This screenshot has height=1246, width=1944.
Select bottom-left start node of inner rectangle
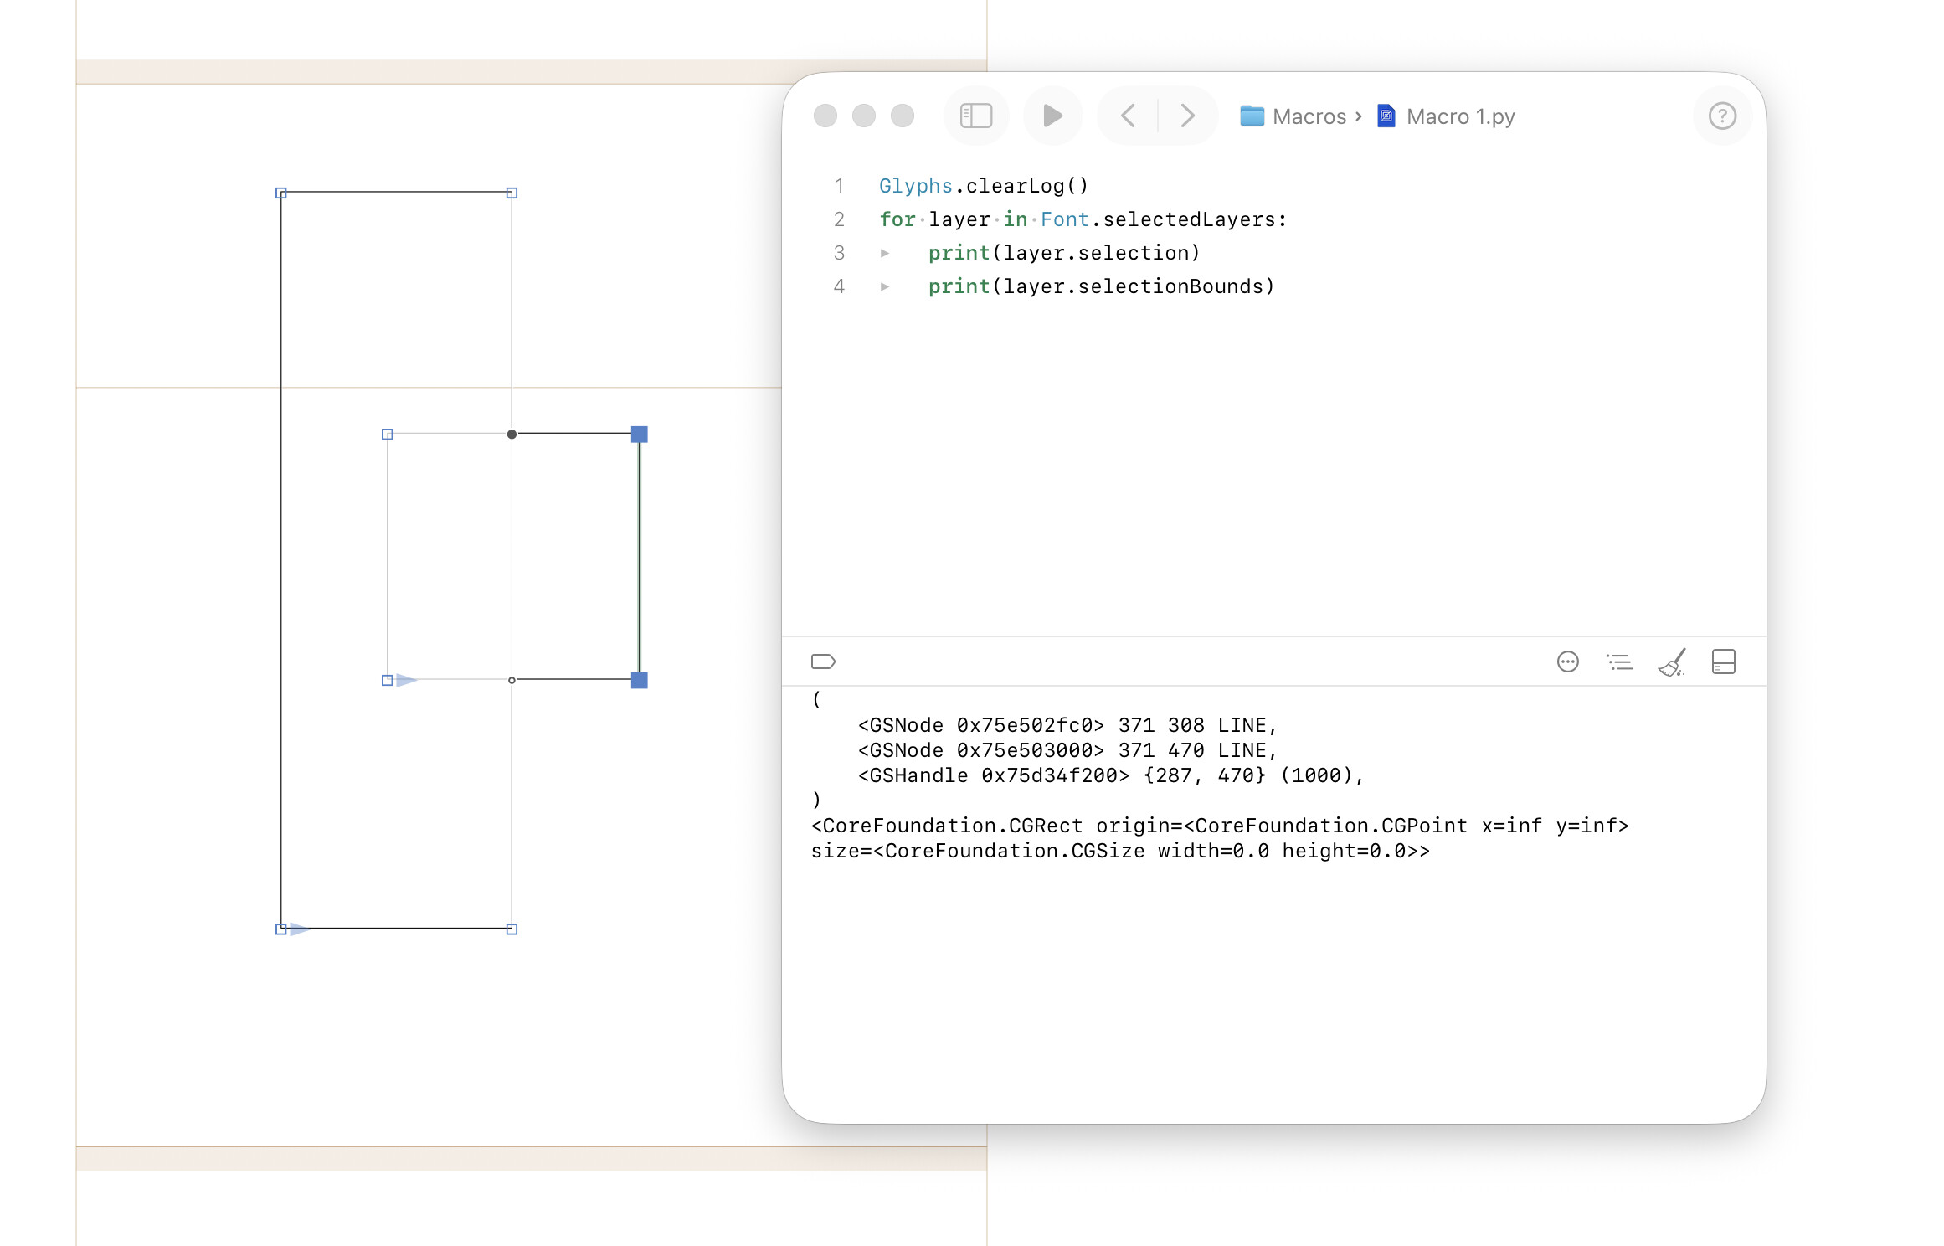coord(387,680)
